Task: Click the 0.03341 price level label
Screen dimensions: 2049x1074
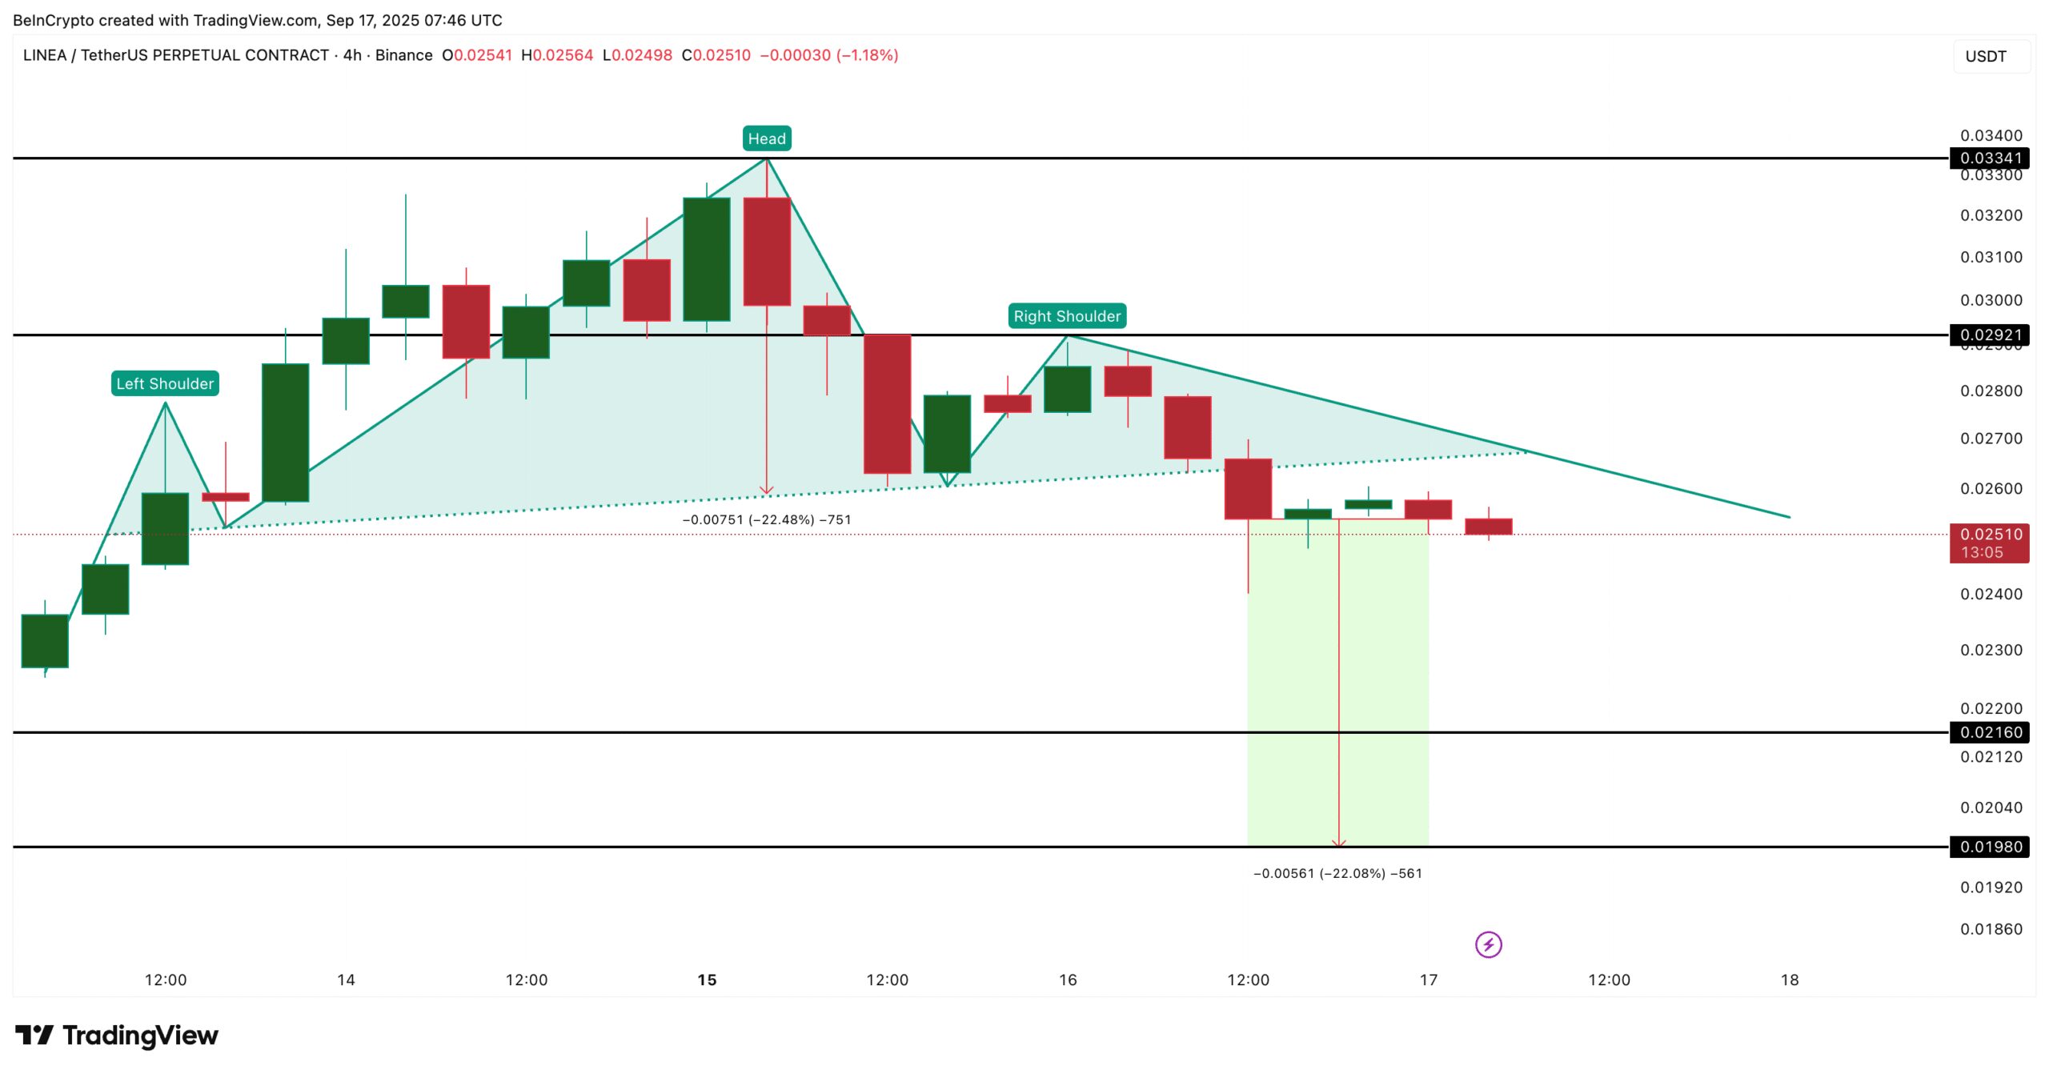Action: (x=1989, y=158)
